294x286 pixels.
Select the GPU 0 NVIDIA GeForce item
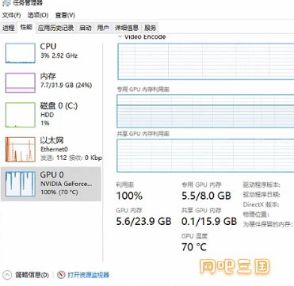click(51, 184)
